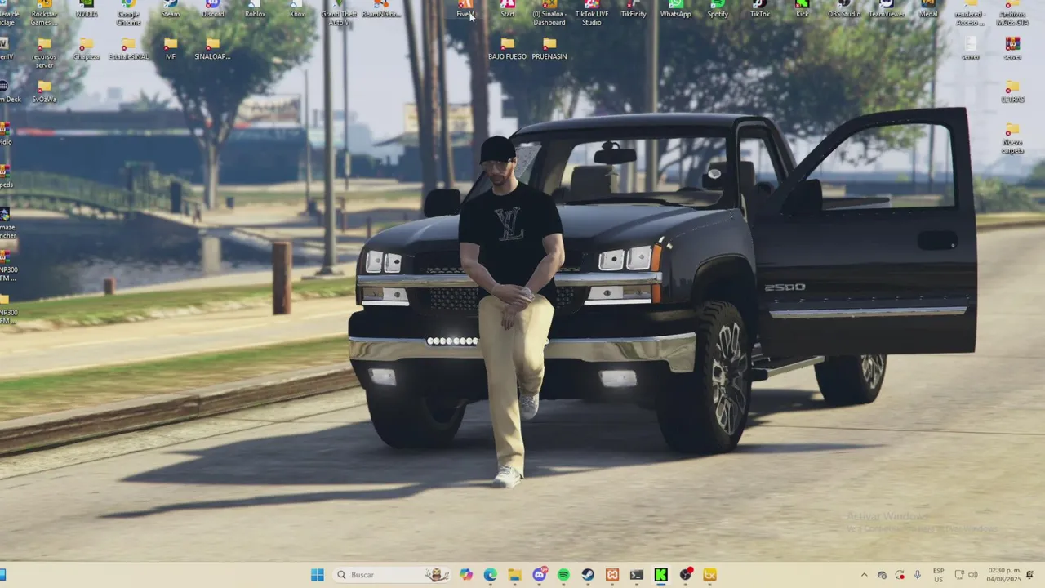Image resolution: width=1045 pixels, height=588 pixels.
Task: Open the volume tray control
Action: tap(972, 575)
